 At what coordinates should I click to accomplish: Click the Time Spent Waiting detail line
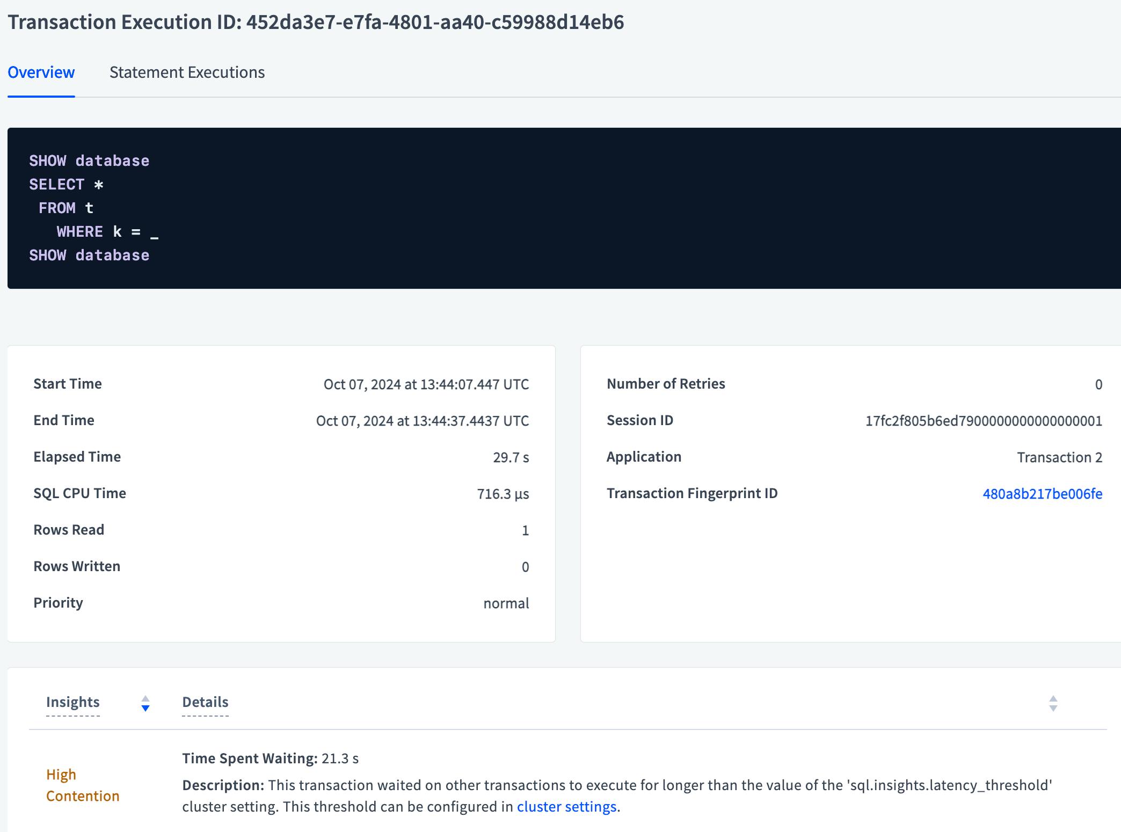tap(270, 758)
